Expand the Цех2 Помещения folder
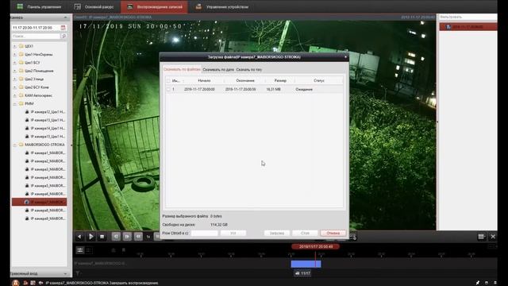The height and width of the screenshot is (286, 508). [x=14, y=71]
